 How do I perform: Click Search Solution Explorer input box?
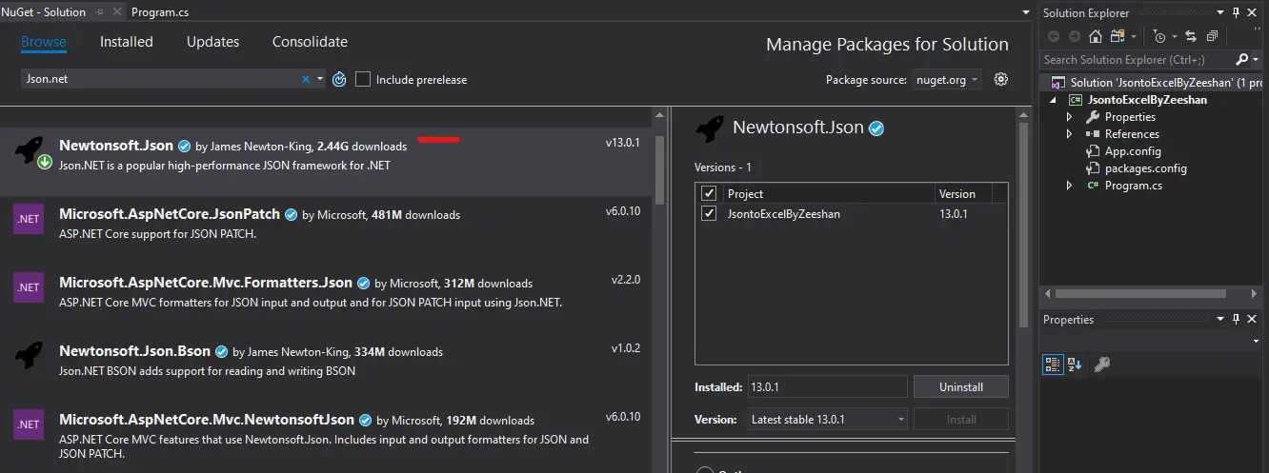(1138, 60)
